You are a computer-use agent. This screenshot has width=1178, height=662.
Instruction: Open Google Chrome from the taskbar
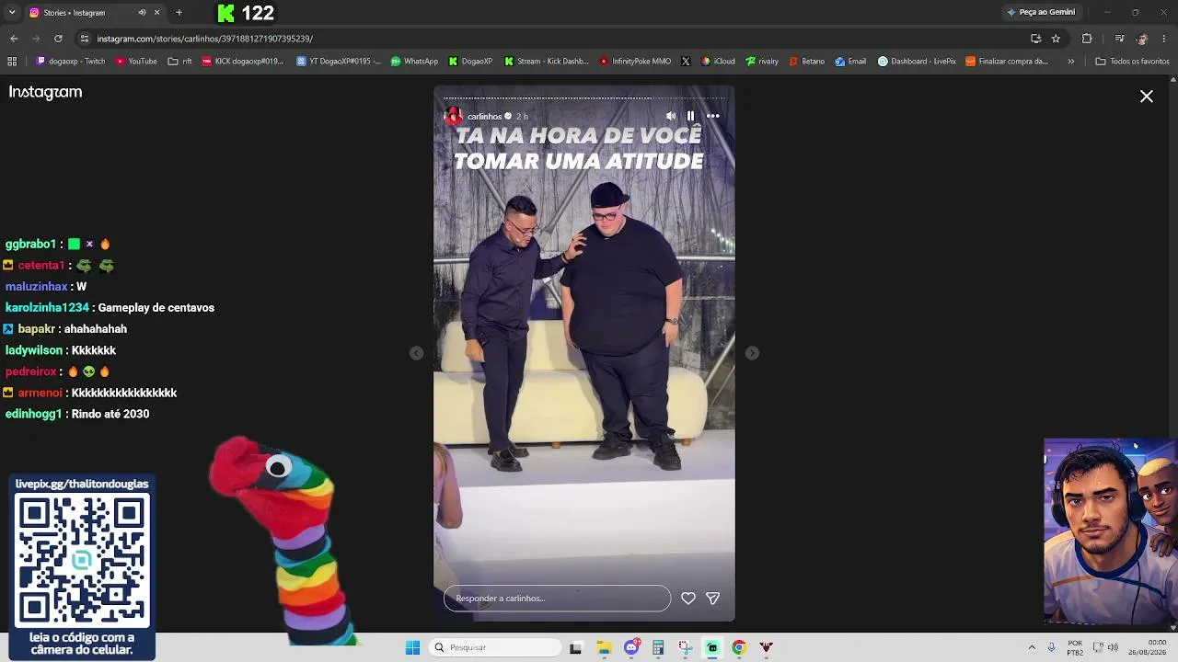(739, 647)
